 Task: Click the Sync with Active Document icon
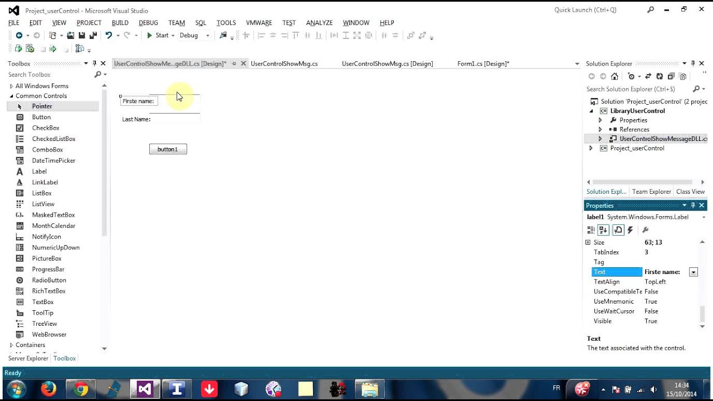pyautogui.click(x=649, y=76)
